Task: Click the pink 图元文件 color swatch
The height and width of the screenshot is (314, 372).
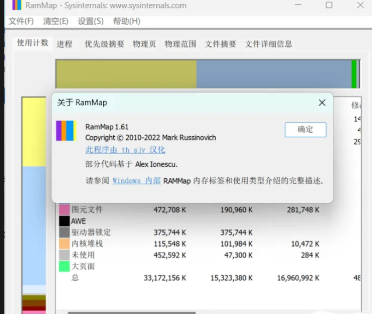Action: tap(64, 209)
